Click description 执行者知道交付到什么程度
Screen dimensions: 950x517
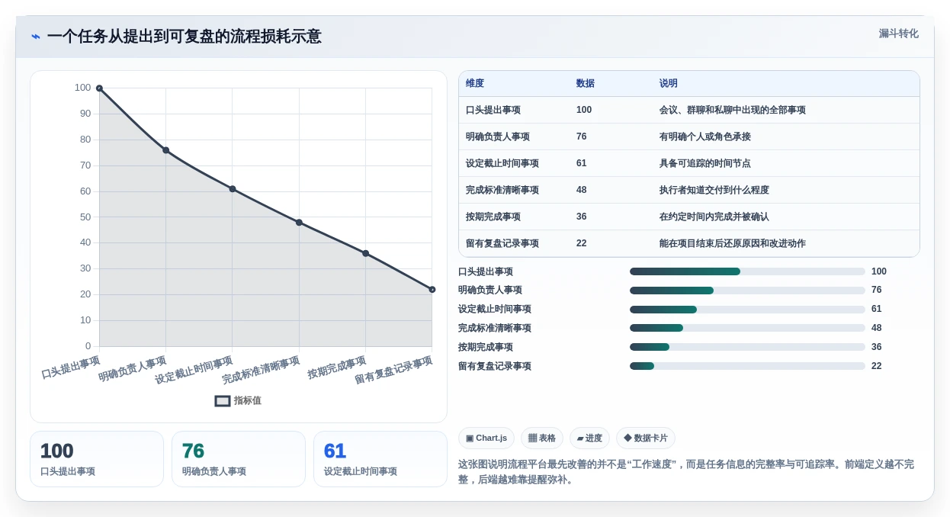coord(714,190)
